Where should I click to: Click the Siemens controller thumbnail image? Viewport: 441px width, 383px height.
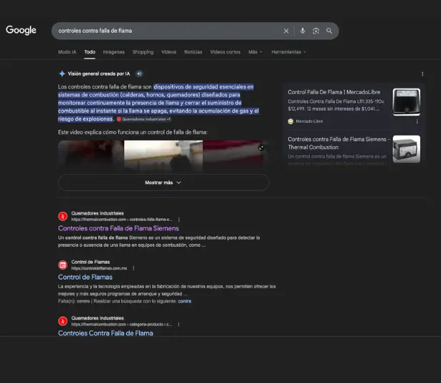click(407, 149)
